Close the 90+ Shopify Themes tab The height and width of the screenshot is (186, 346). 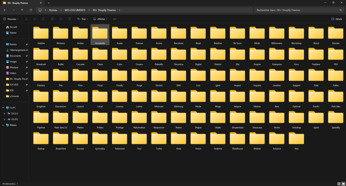(x=41, y=3)
